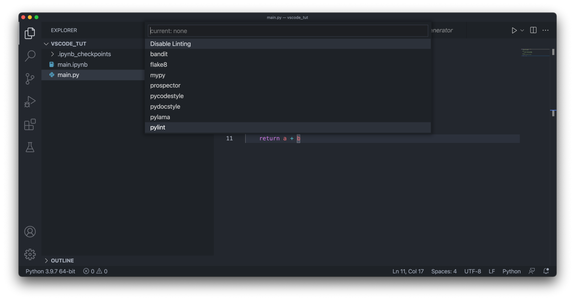Open the Search view

[30, 56]
